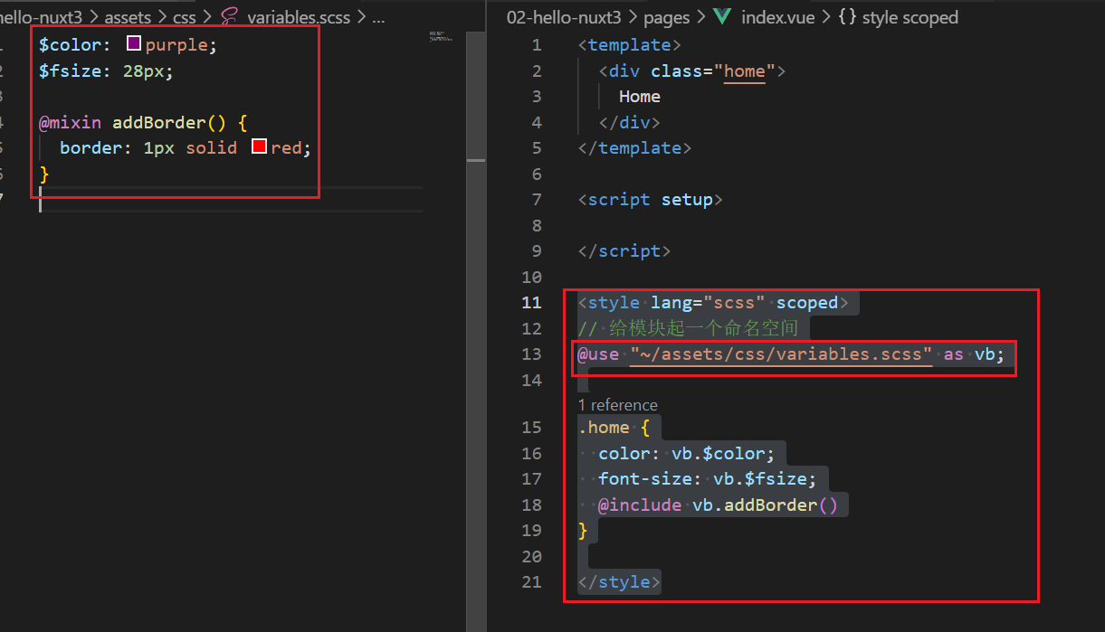Open "index.vue" breadcrumb item
1105x632 pixels.
pos(777,17)
